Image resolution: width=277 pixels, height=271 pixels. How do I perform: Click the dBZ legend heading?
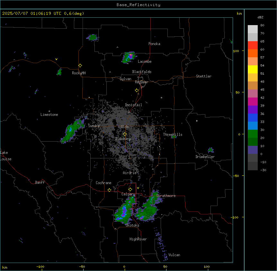260,17
